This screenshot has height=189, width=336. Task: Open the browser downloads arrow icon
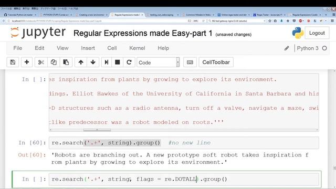coord(281,21)
